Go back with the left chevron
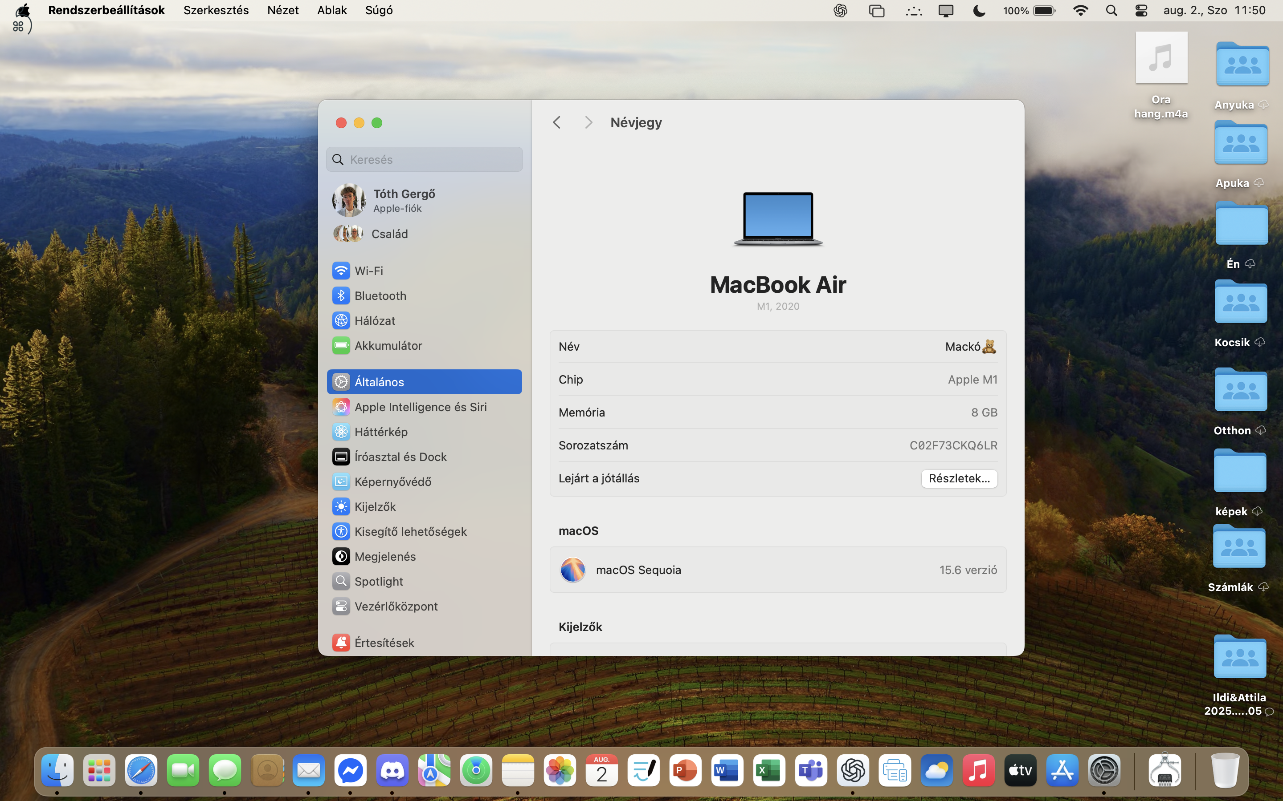1283x801 pixels. [556, 123]
